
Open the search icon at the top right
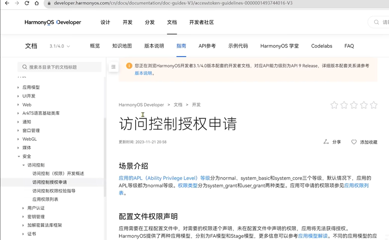[376, 22]
